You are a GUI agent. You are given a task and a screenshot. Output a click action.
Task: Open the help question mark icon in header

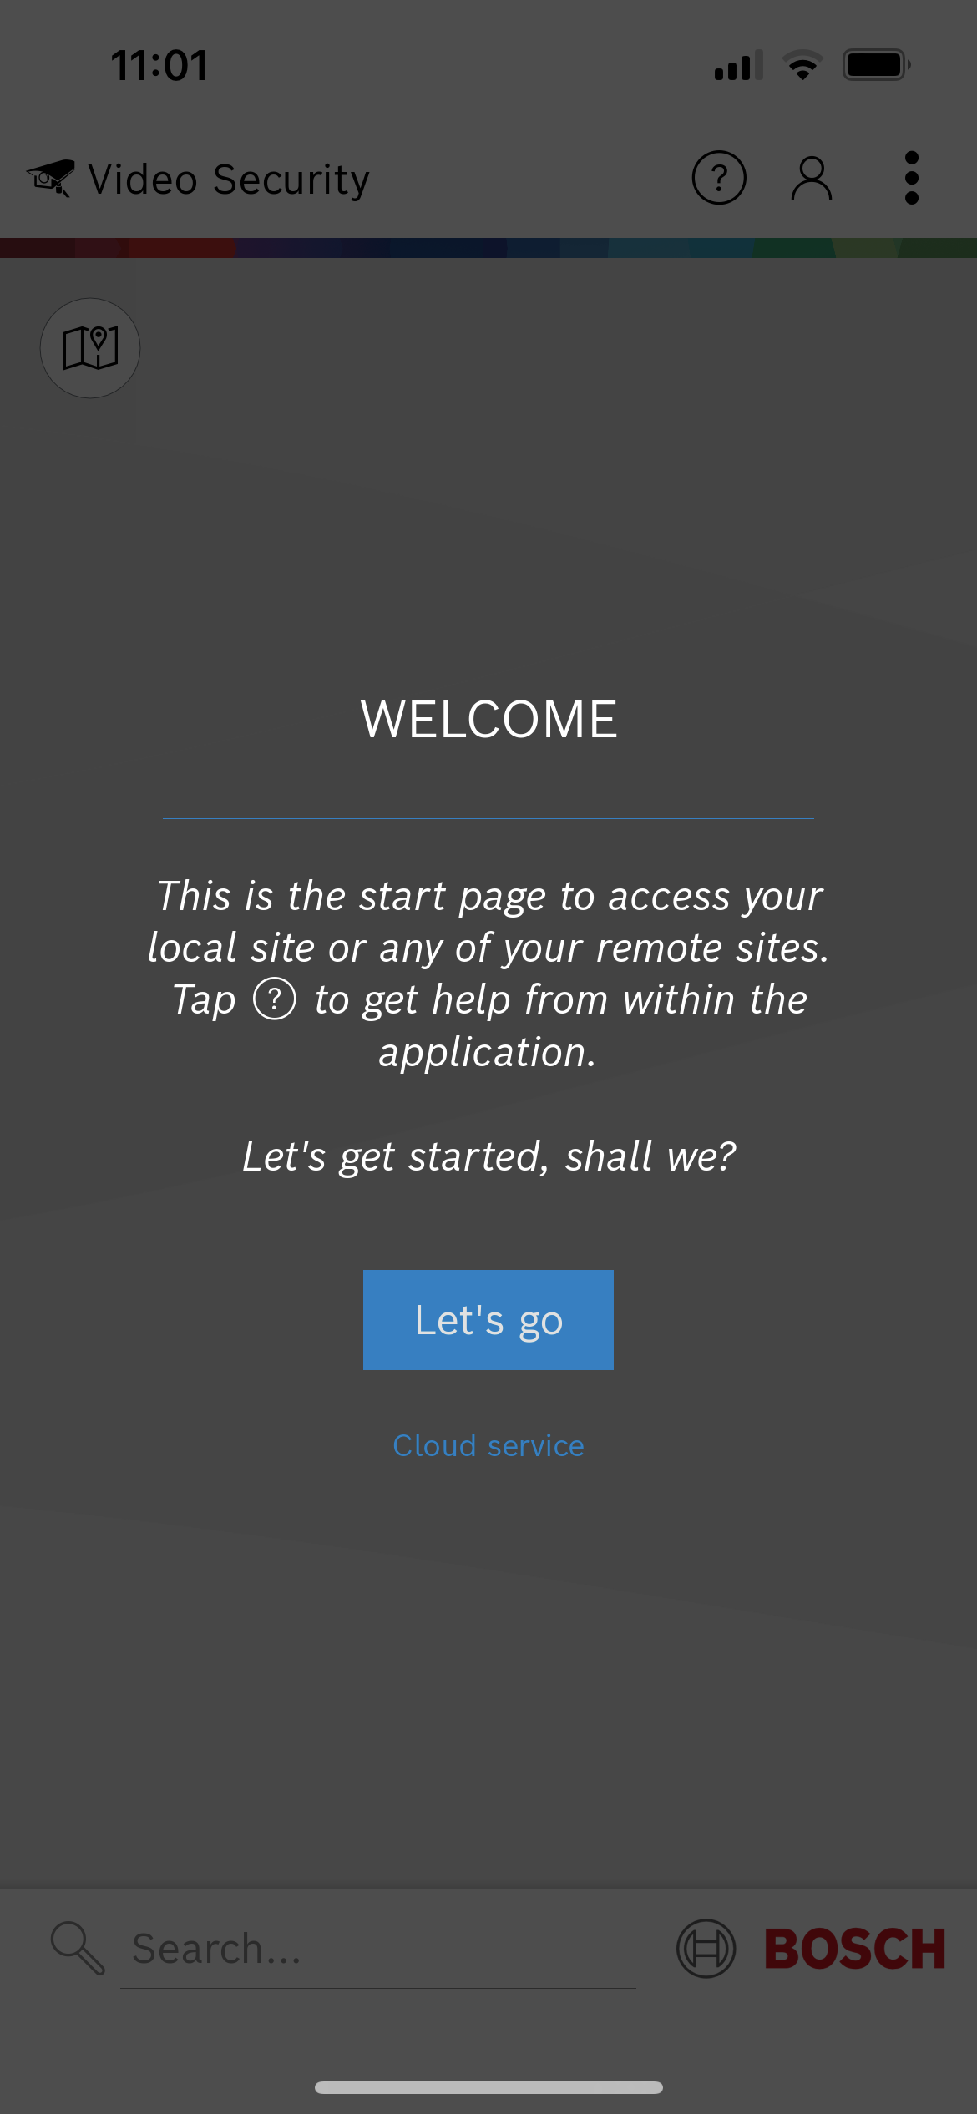tap(719, 178)
